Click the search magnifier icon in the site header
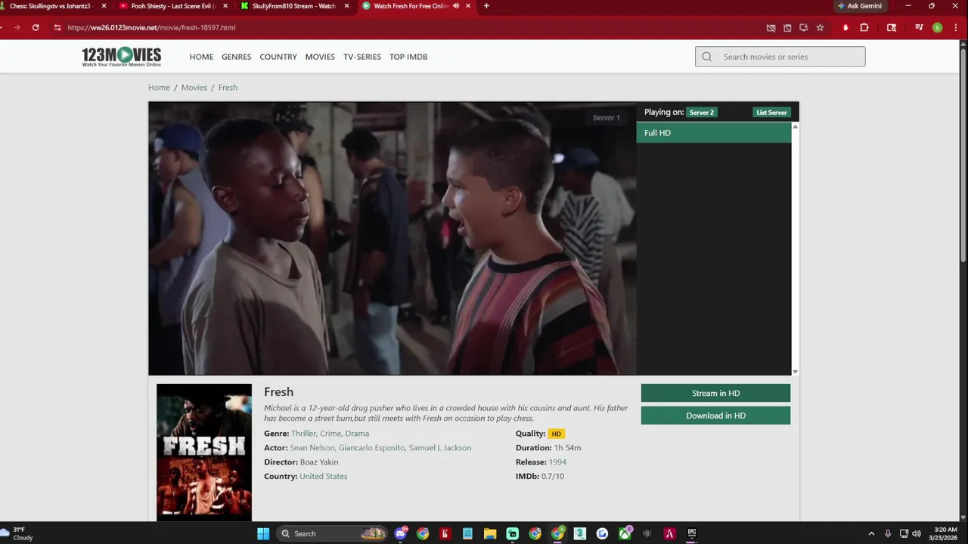The height and width of the screenshot is (544, 968). click(707, 57)
